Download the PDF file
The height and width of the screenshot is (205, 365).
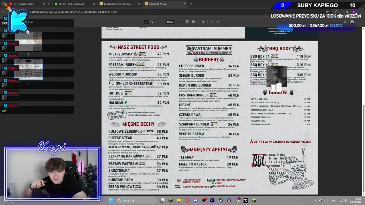345,22
